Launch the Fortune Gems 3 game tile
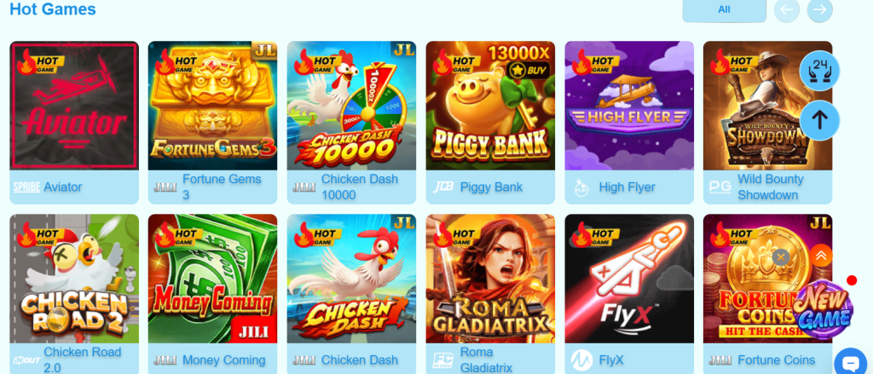The image size is (873, 374). pos(212,105)
